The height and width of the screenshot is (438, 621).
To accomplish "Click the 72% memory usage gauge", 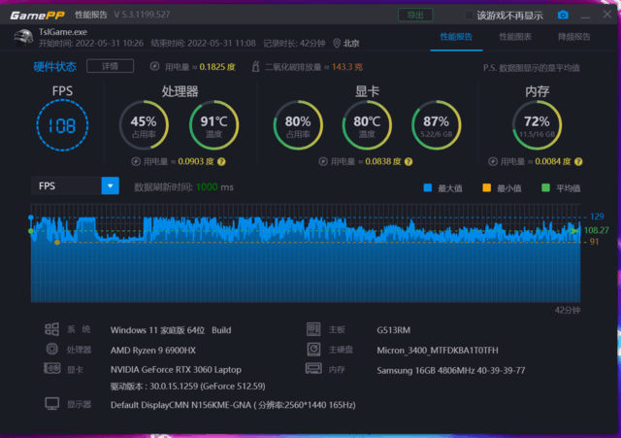I will pos(537,125).
